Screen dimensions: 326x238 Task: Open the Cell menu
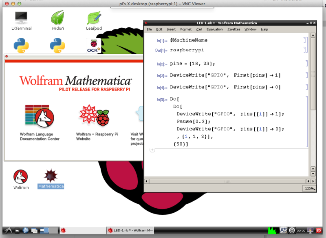pyautogui.click(x=199, y=29)
